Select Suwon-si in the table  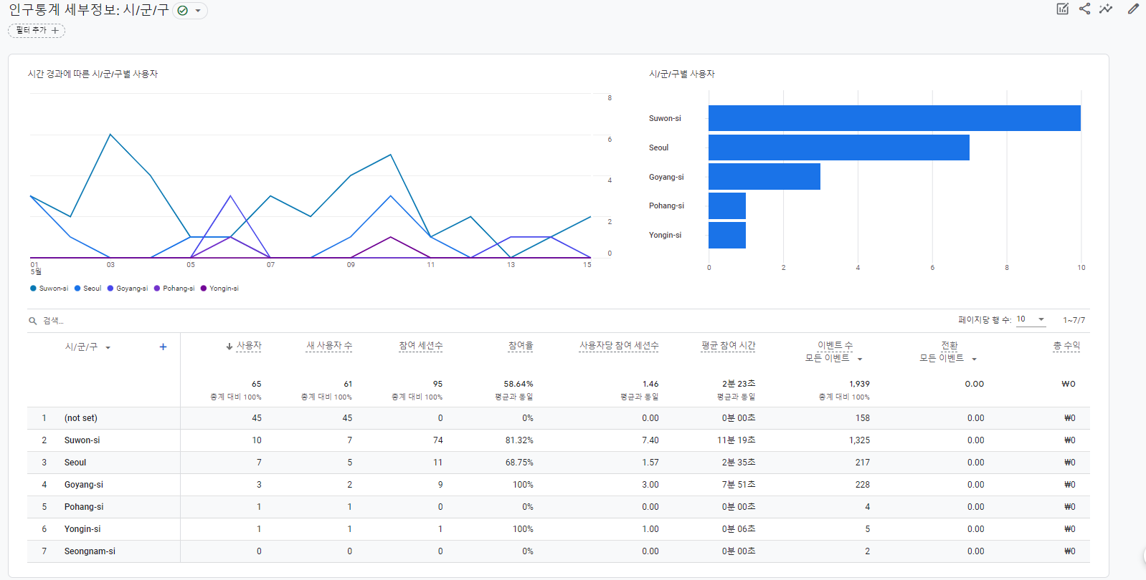pyautogui.click(x=82, y=440)
